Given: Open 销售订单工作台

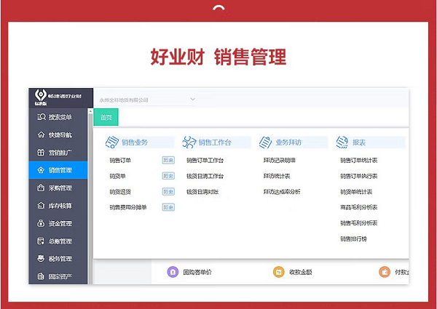Looking at the screenshot, I should [x=205, y=160].
